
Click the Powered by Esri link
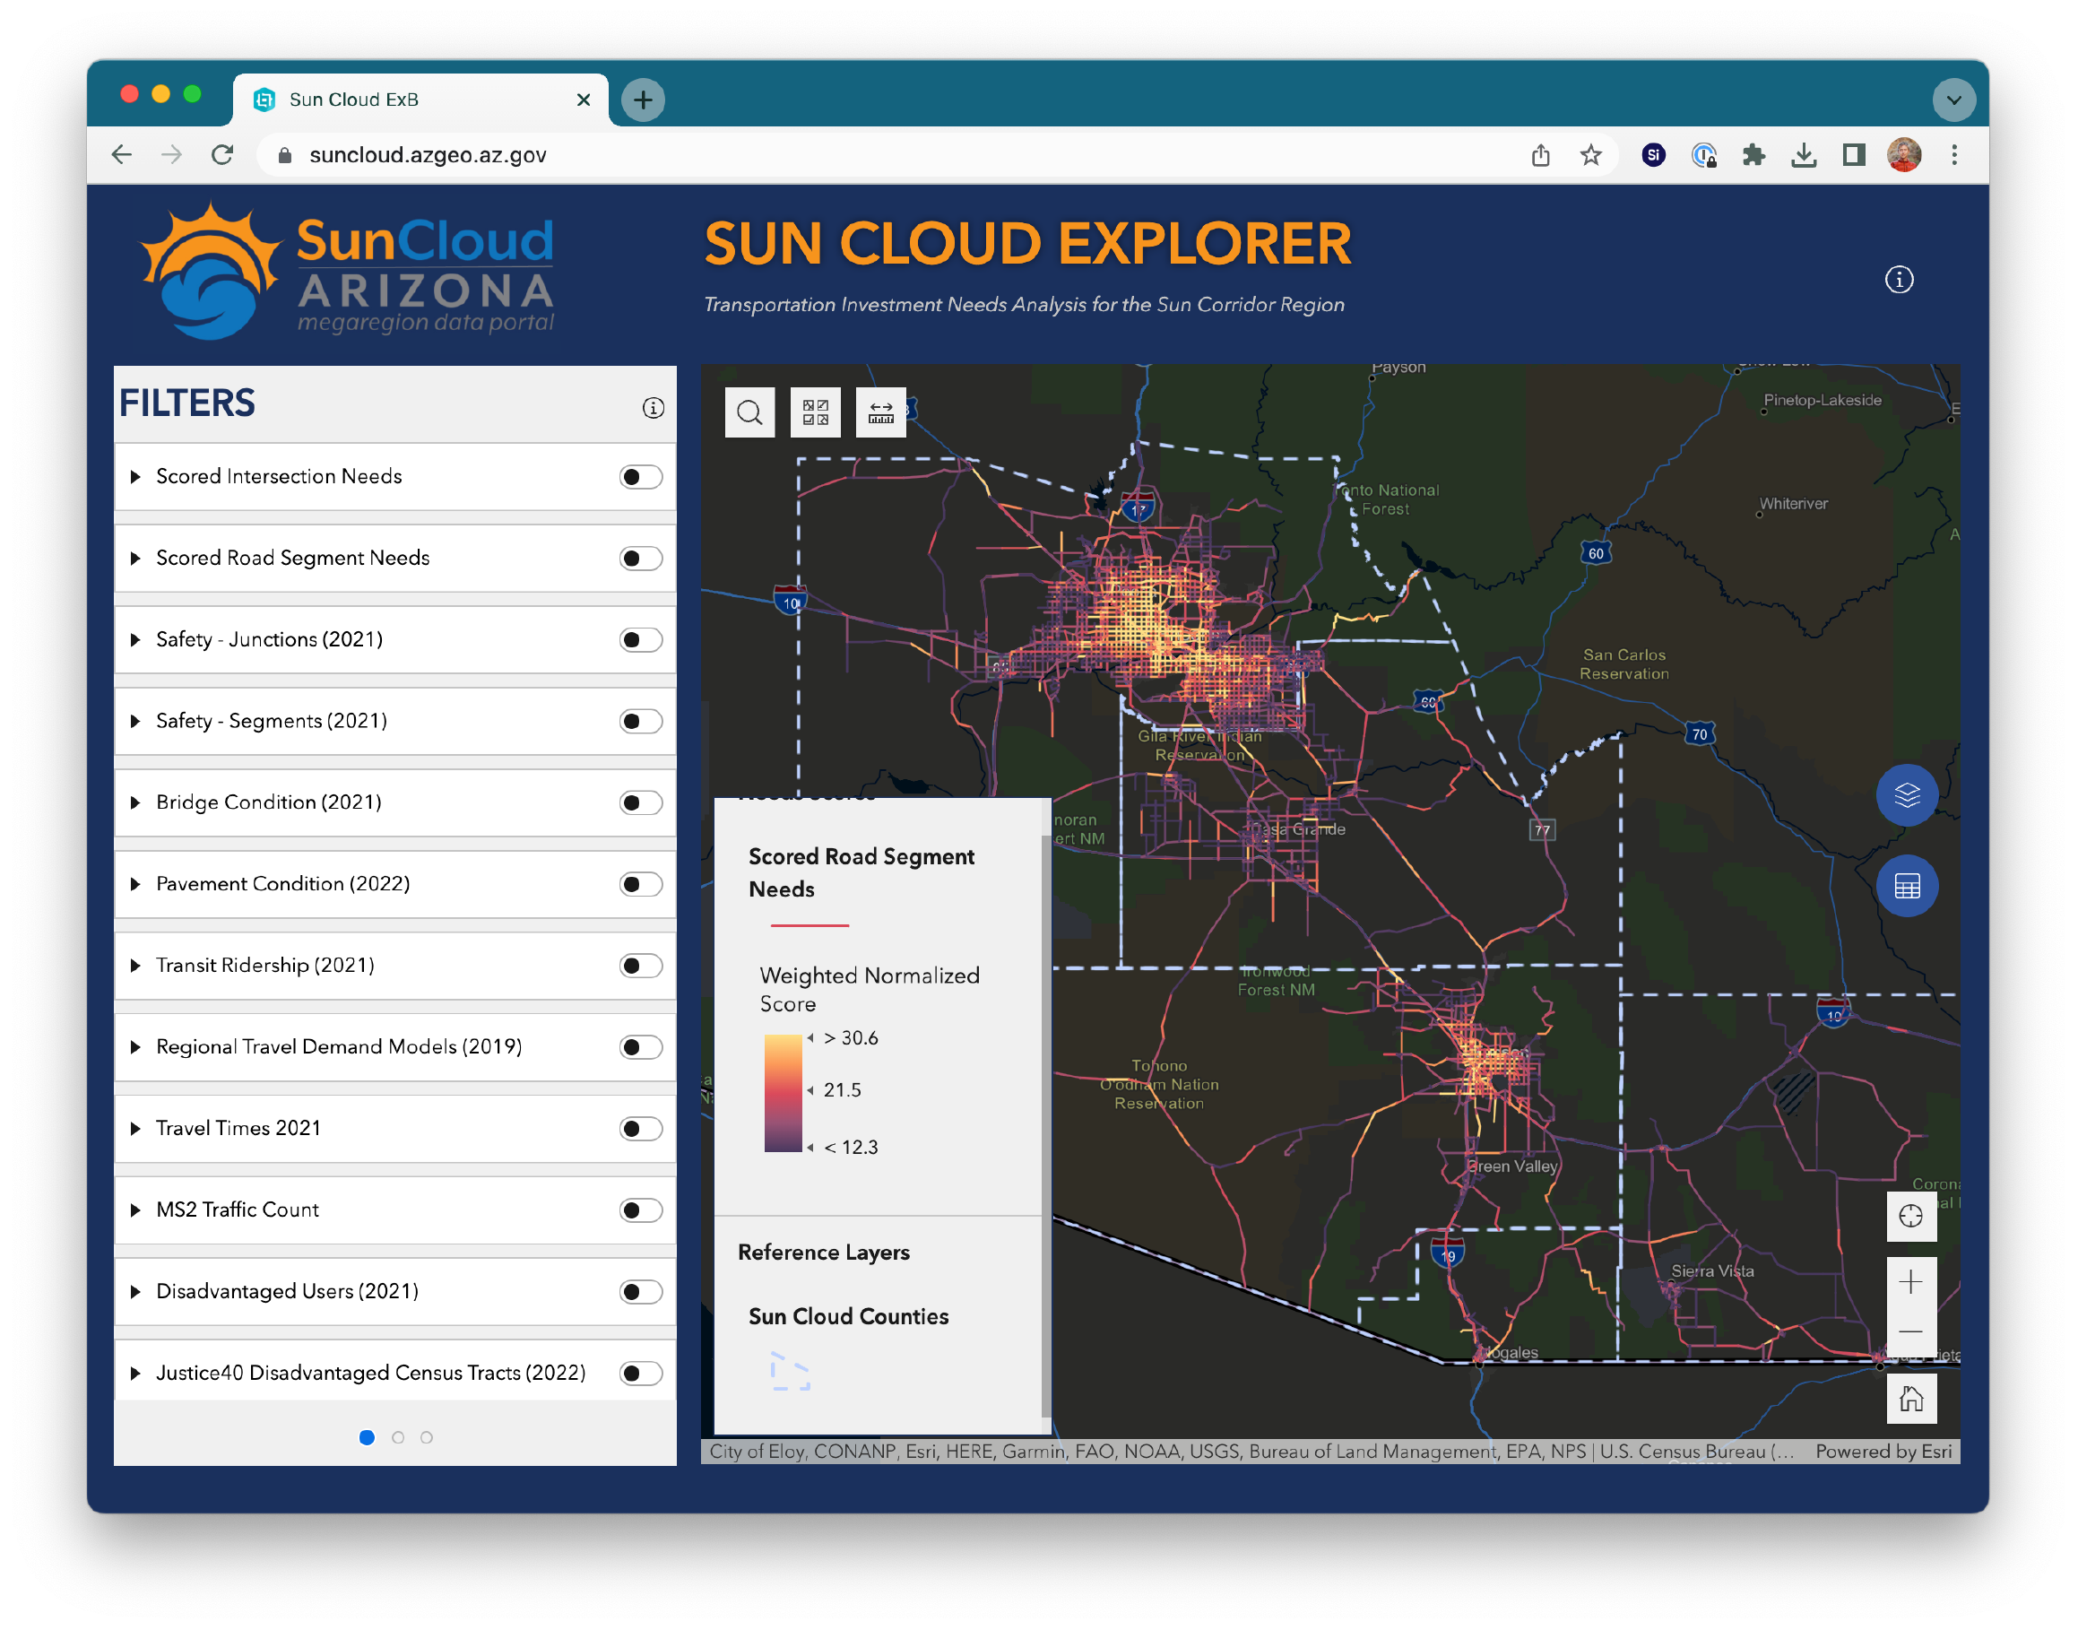[x=1883, y=1452]
